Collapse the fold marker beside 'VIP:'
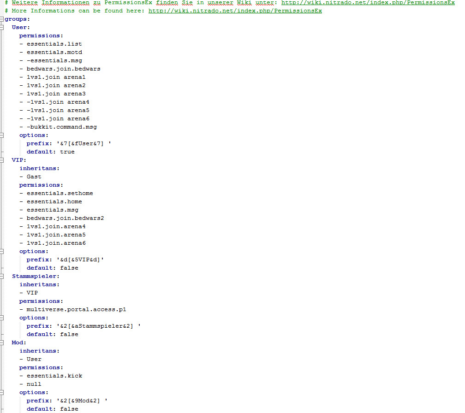 coord(2,160)
